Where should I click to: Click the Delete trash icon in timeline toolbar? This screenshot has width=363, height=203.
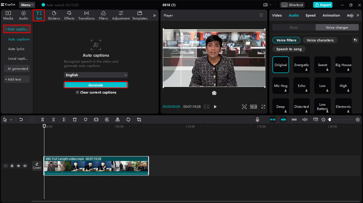click(75, 120)
